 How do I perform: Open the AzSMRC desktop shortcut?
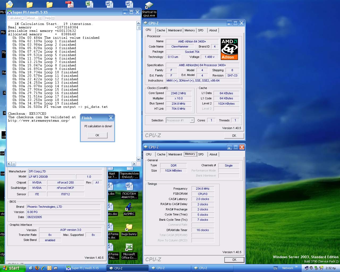[129, 209]
